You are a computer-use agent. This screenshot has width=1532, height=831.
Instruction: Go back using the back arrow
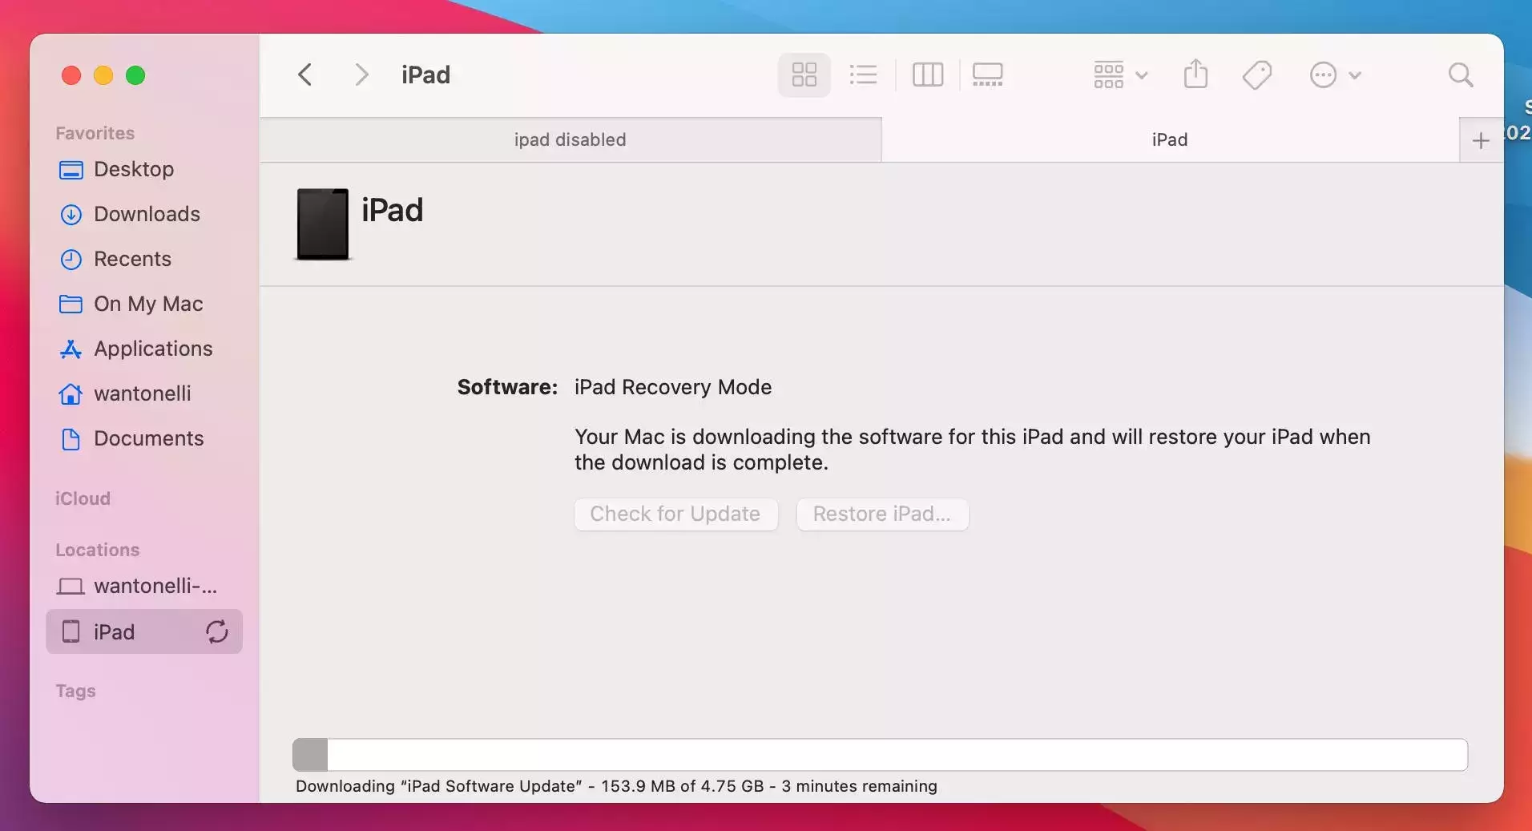pyautogui.click(x=305, y=75)
